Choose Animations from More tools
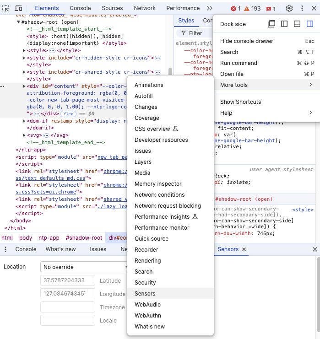This screenshot has height=339, width=320. (170, 85)
